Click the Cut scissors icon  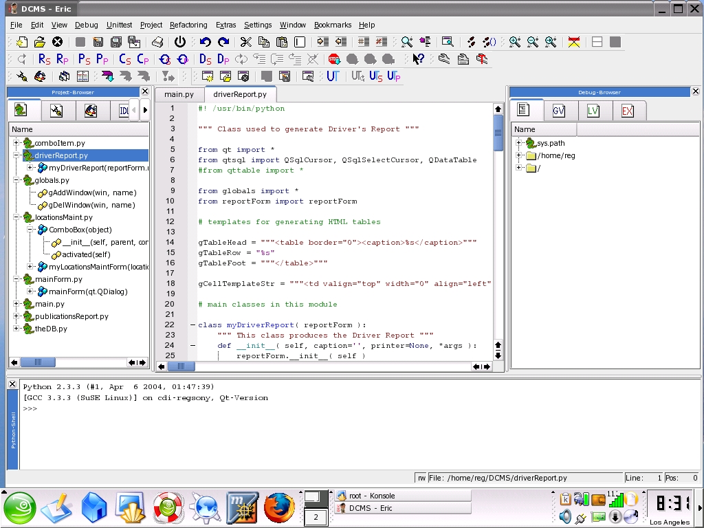245,42
